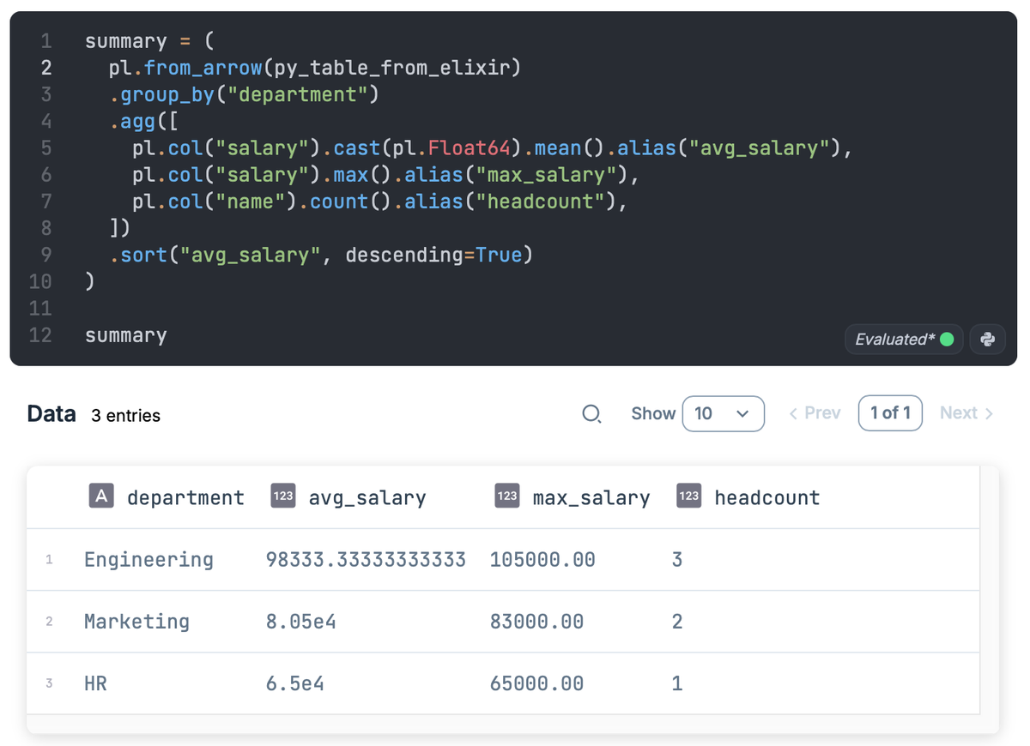Click the avg_salary column header
The image size is (1030, 746).
coord(367,498)
